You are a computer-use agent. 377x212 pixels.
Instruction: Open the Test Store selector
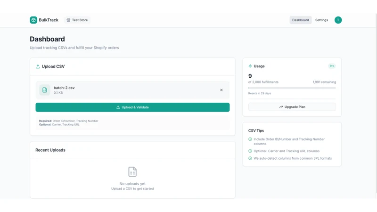tap(77, 20)
